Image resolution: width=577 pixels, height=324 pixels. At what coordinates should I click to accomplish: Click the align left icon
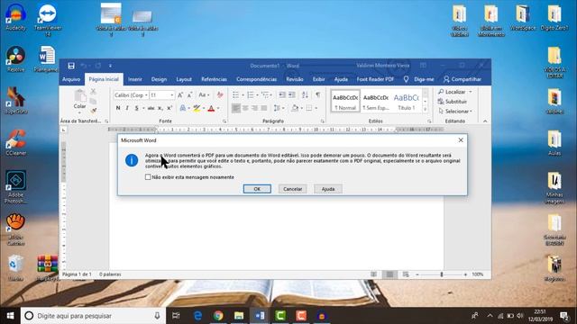point(236,108)
